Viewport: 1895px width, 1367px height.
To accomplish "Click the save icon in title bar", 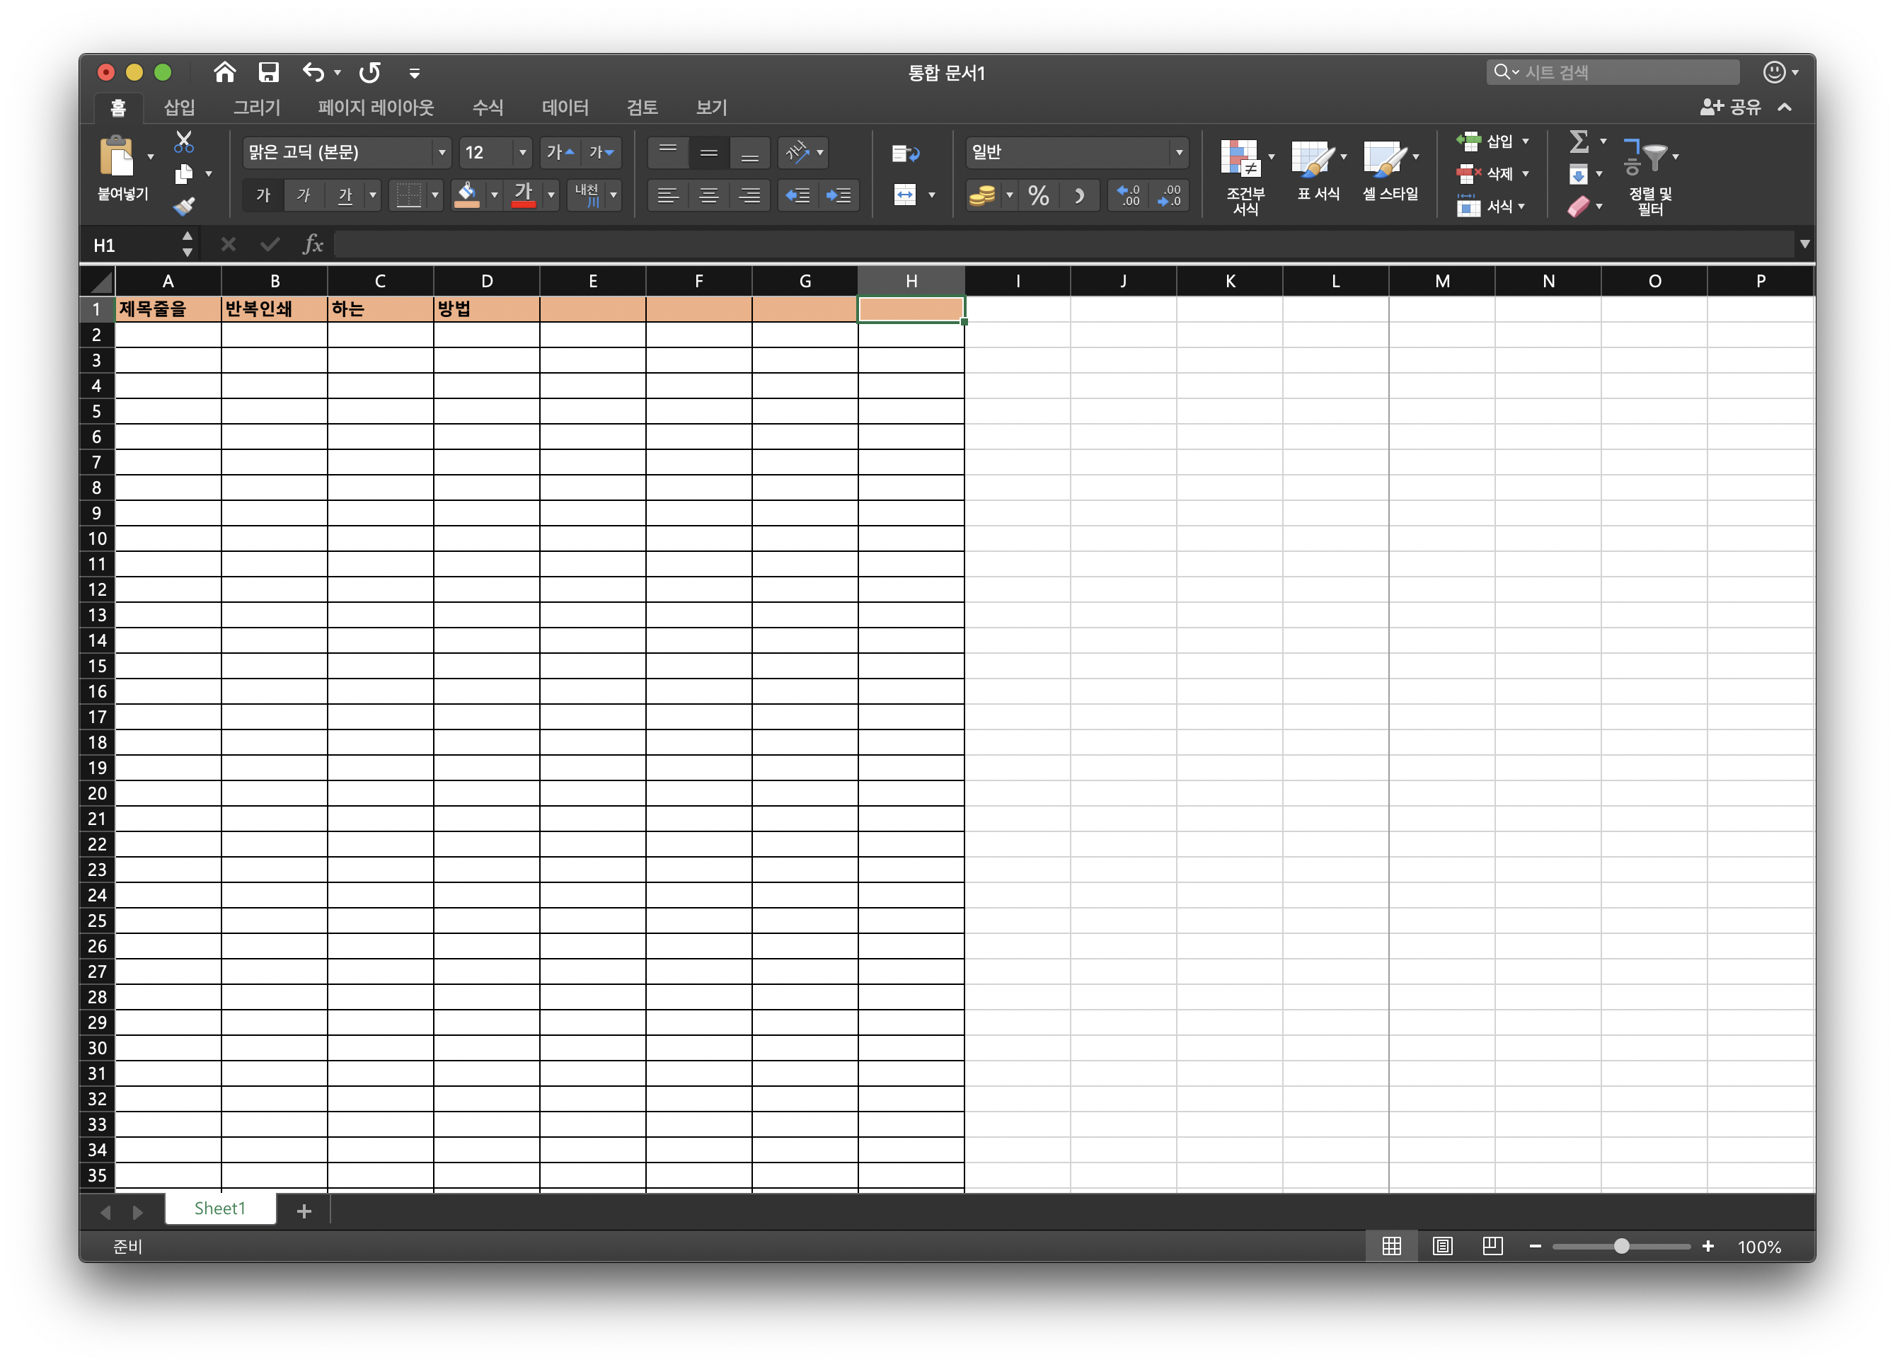I will [268, 73].
